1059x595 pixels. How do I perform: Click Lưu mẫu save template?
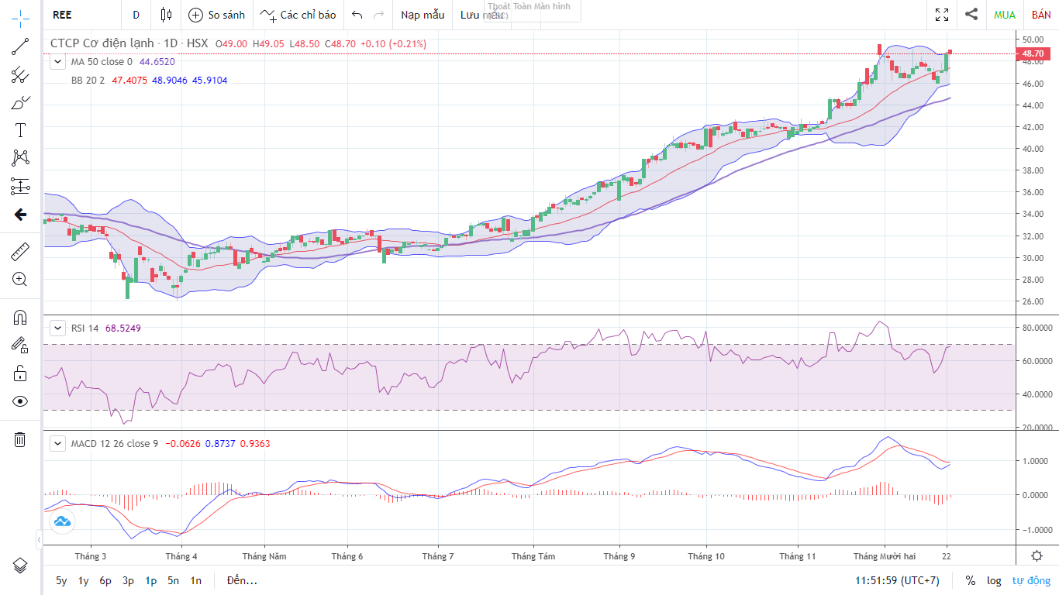(x=482, y=15)
